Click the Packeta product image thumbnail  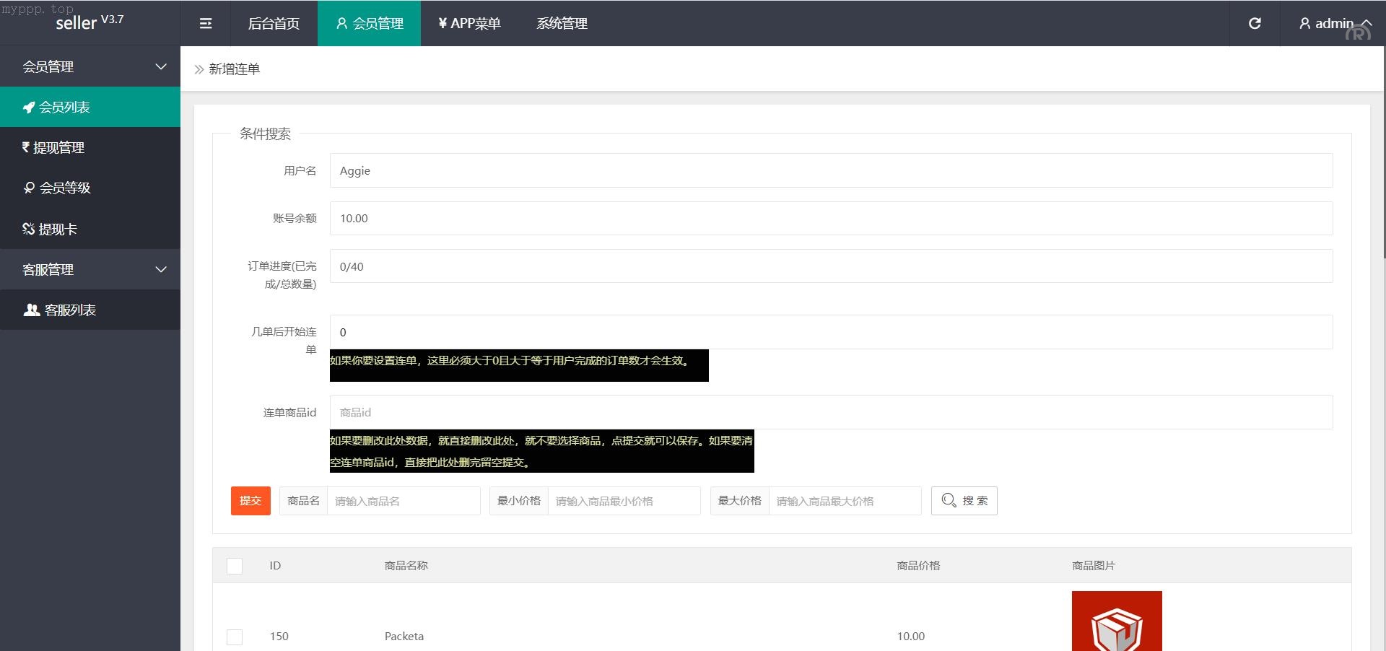coord(1116,621)
